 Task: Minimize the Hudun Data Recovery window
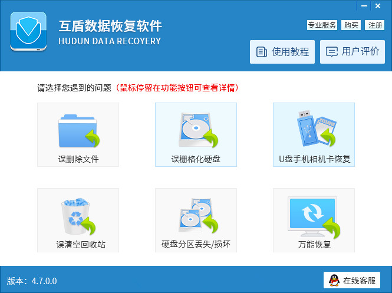(x=364, y=6)
